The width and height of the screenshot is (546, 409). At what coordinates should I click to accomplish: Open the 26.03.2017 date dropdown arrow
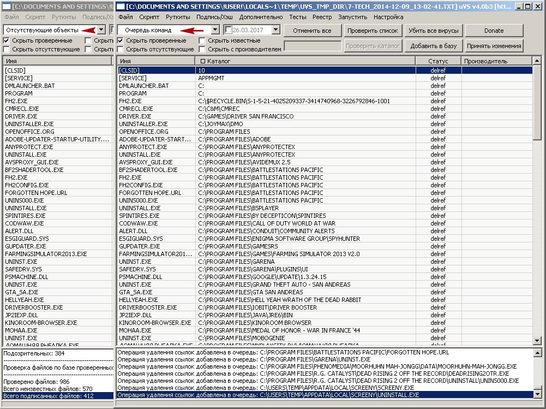[276, 31]
